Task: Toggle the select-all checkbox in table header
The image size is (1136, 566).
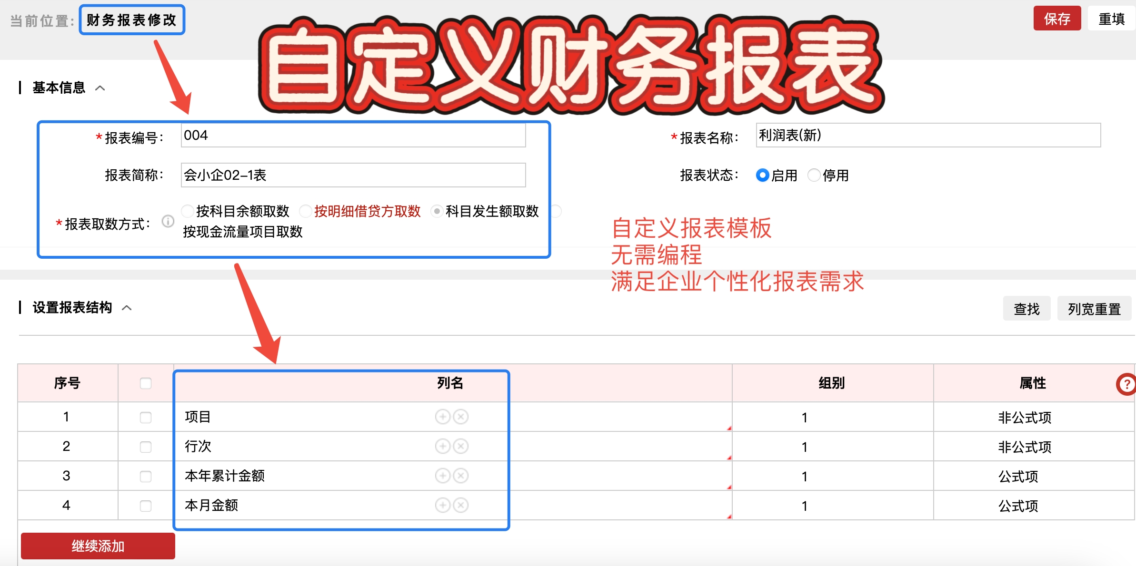Action: click(x=146, y=383)
